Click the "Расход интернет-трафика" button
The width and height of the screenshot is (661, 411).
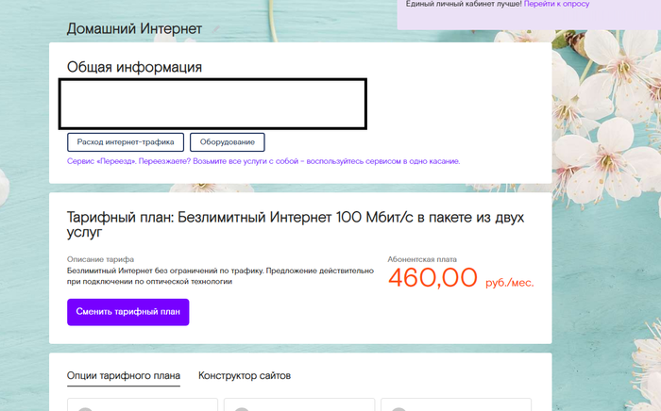tap(125, 142)
